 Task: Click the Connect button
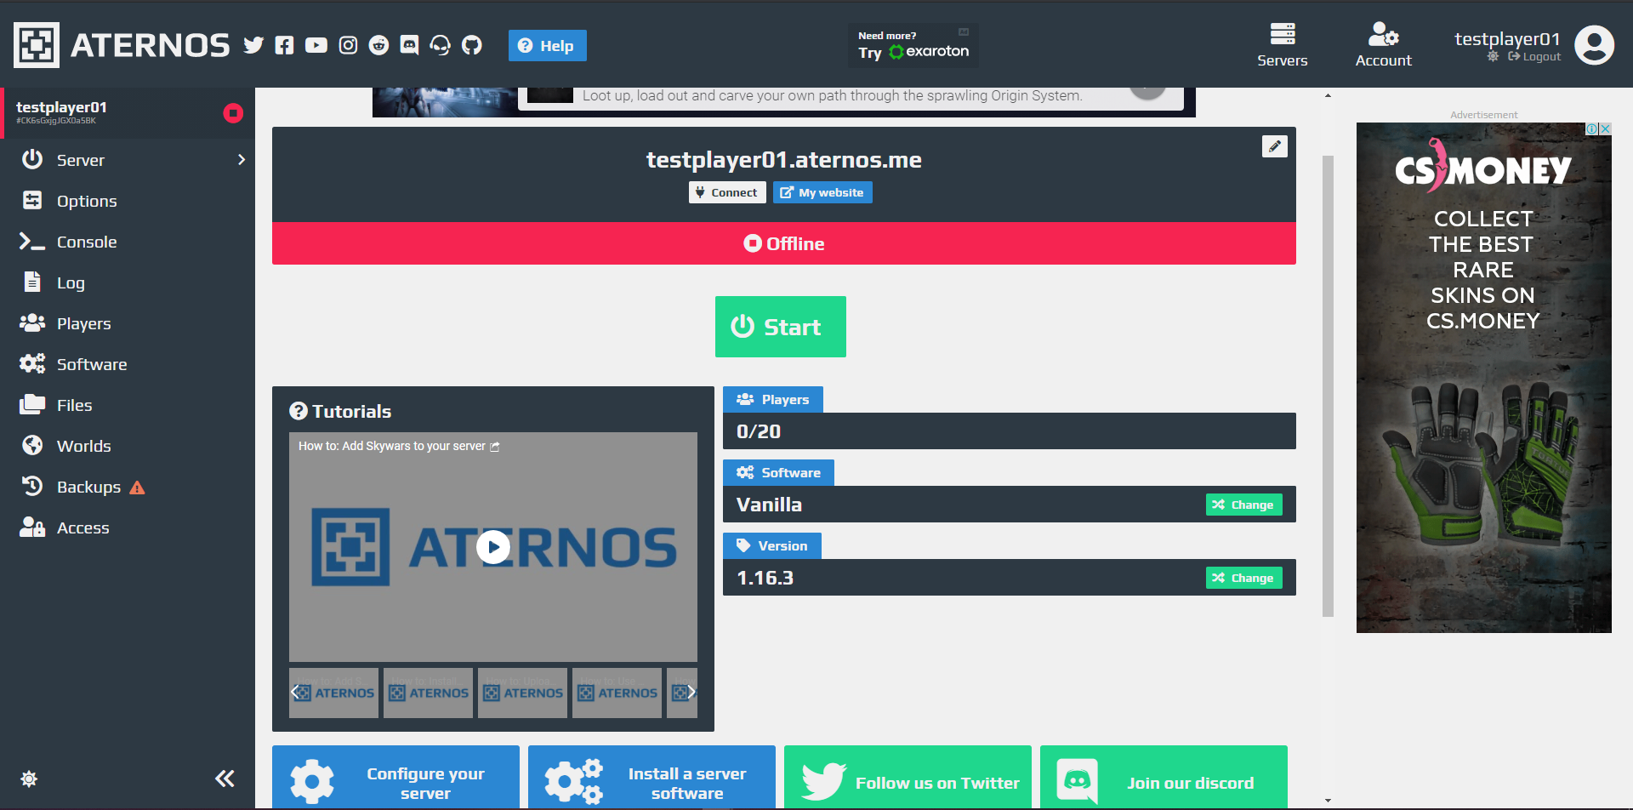click(727, 192)
